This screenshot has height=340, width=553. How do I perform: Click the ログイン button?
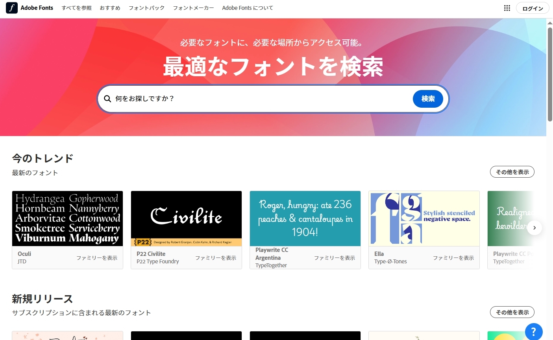point(533,8)
